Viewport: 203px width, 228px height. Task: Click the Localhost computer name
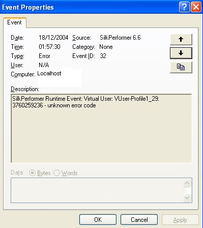coord(49,73)
